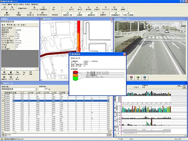Open the 編集 menu
Viewport: 188px width, 141px height.
coord(10,4)
